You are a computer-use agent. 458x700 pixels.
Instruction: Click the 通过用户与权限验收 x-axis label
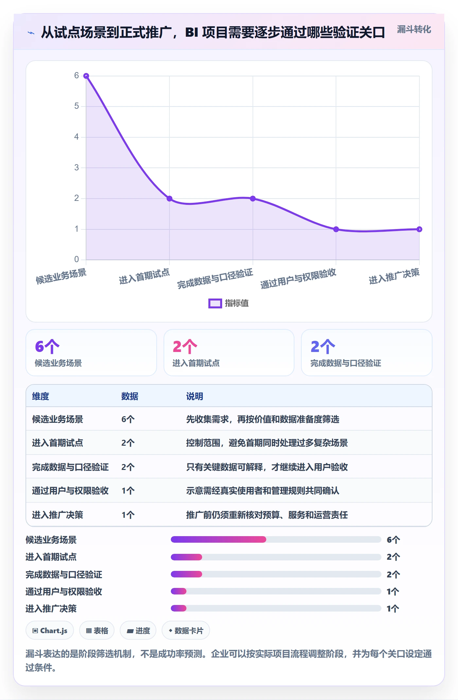298,279
